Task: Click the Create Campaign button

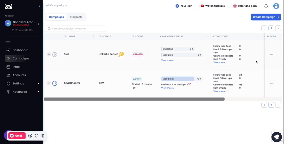Action: [x=266, y=17]
